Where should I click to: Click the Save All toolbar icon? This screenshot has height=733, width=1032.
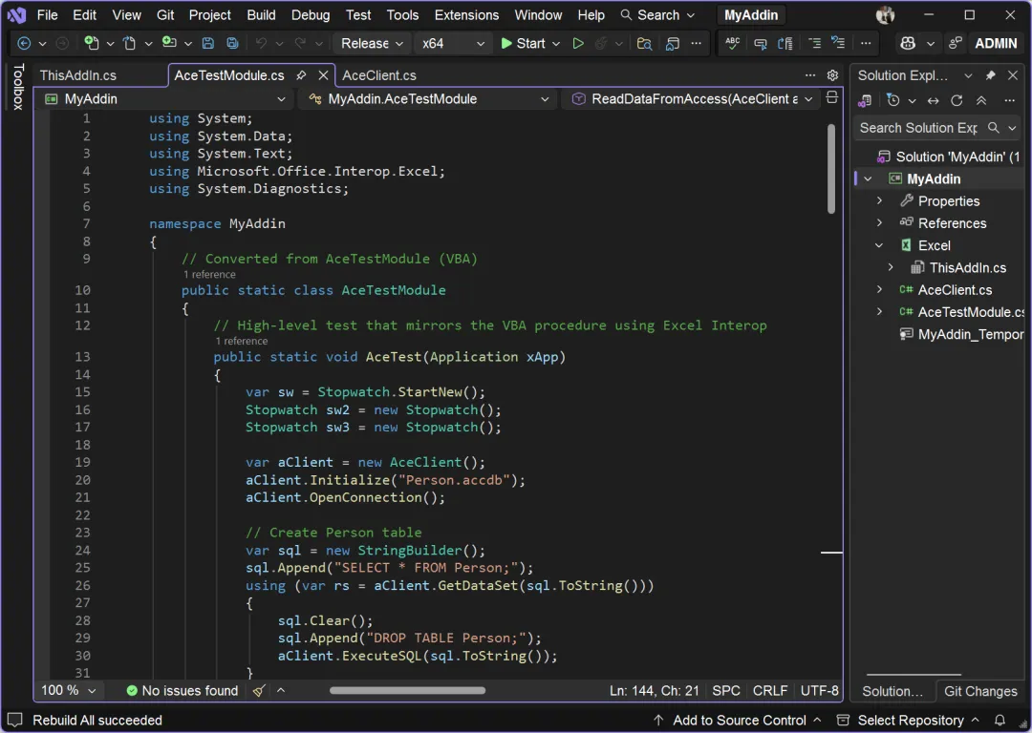[232, 44]
